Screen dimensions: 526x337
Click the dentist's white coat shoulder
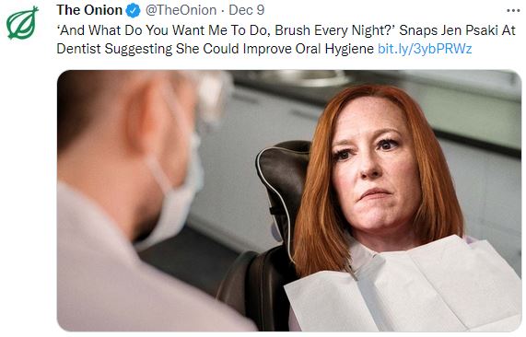[111, 255]
